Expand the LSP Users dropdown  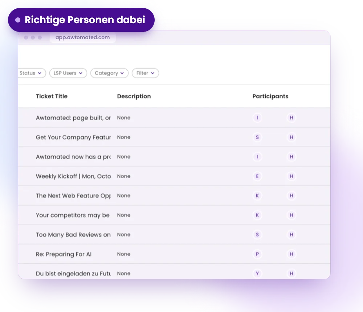click(x=68, y=73)
